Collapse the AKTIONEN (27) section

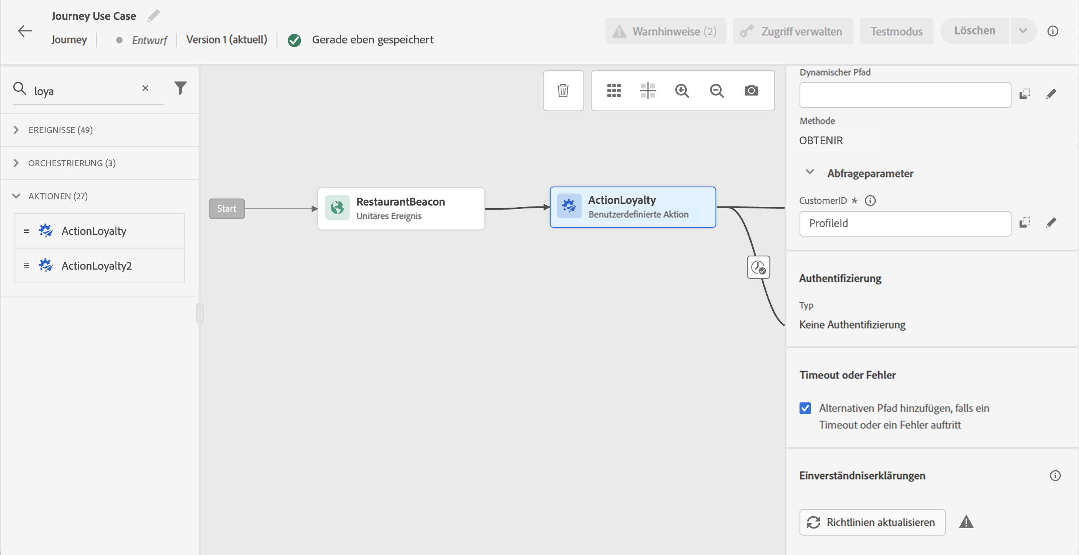tap(16, 196)
